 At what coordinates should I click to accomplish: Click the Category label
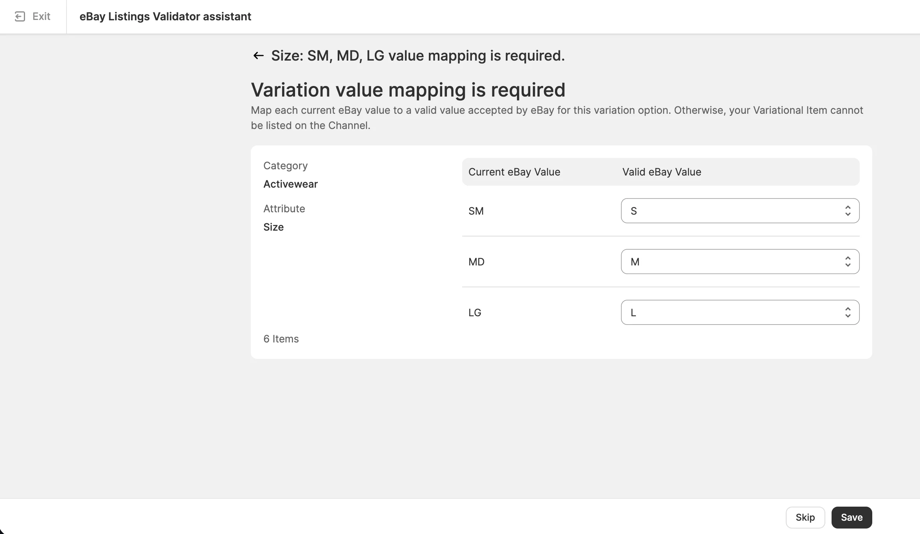pyautogui.click(x=285, y=166)
